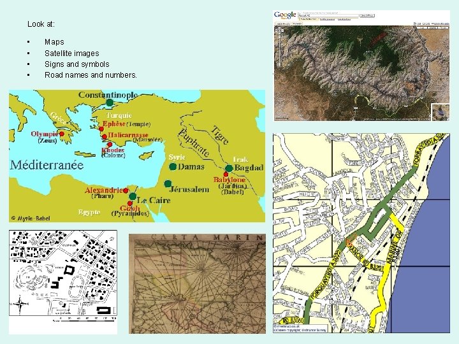Viewport: 459px width, 344px height.
Task: Click the copyright box on the street map
Action: tap(300, 328)
